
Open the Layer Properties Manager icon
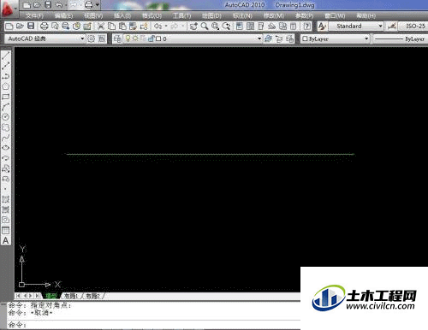click(117, 38)
